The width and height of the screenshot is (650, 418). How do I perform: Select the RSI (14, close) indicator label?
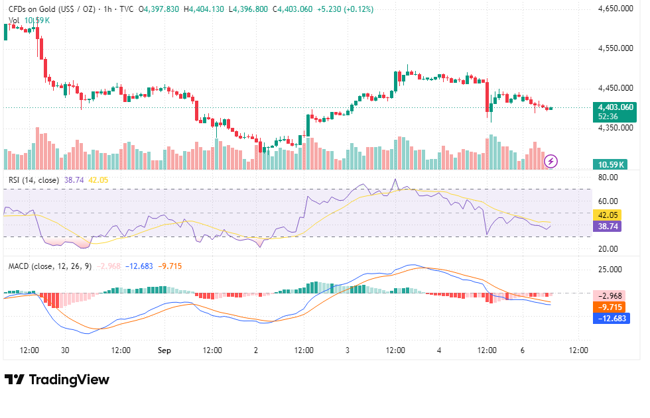tap(34, 180)
